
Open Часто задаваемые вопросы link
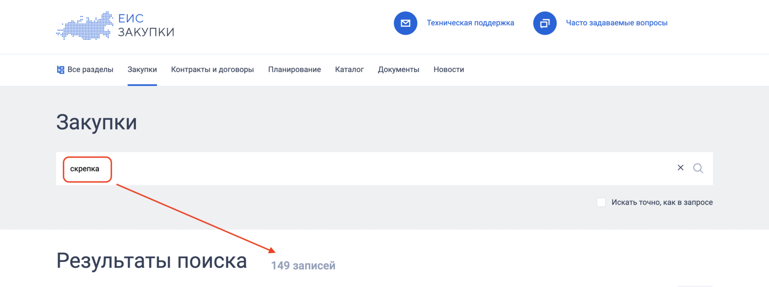click(617, 23)
